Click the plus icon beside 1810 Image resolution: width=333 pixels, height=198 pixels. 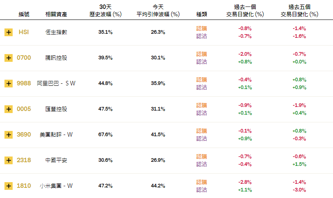pos(8,186)
